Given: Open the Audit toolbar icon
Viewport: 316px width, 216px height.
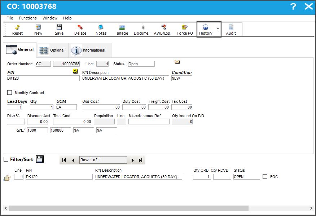Looking at the screenshot, I should (x=231, y=30).
